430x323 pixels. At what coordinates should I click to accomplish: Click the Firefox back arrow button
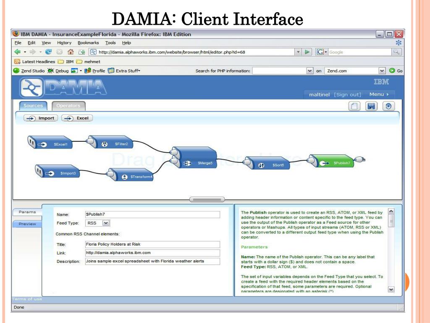click(18, 52)
